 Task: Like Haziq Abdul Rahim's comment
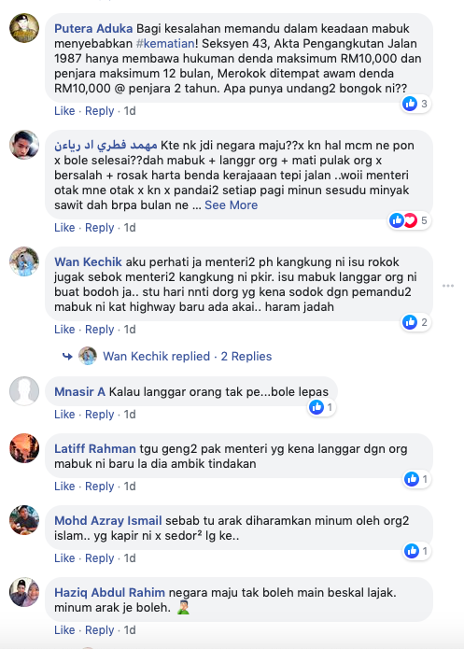64,630
